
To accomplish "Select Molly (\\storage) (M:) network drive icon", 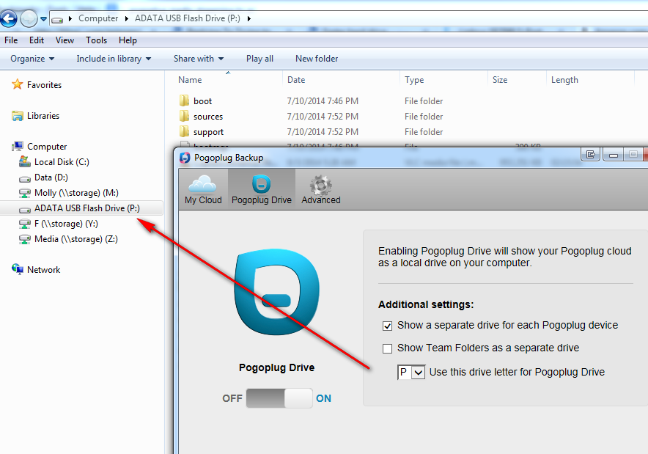I will point(25,193).
